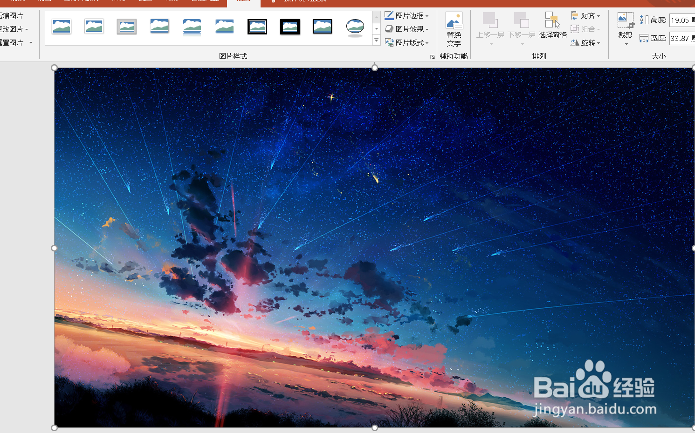The image size is (695, 433).
Task: Expand the arrow under 下移一层
Action: tap(523, 44)
